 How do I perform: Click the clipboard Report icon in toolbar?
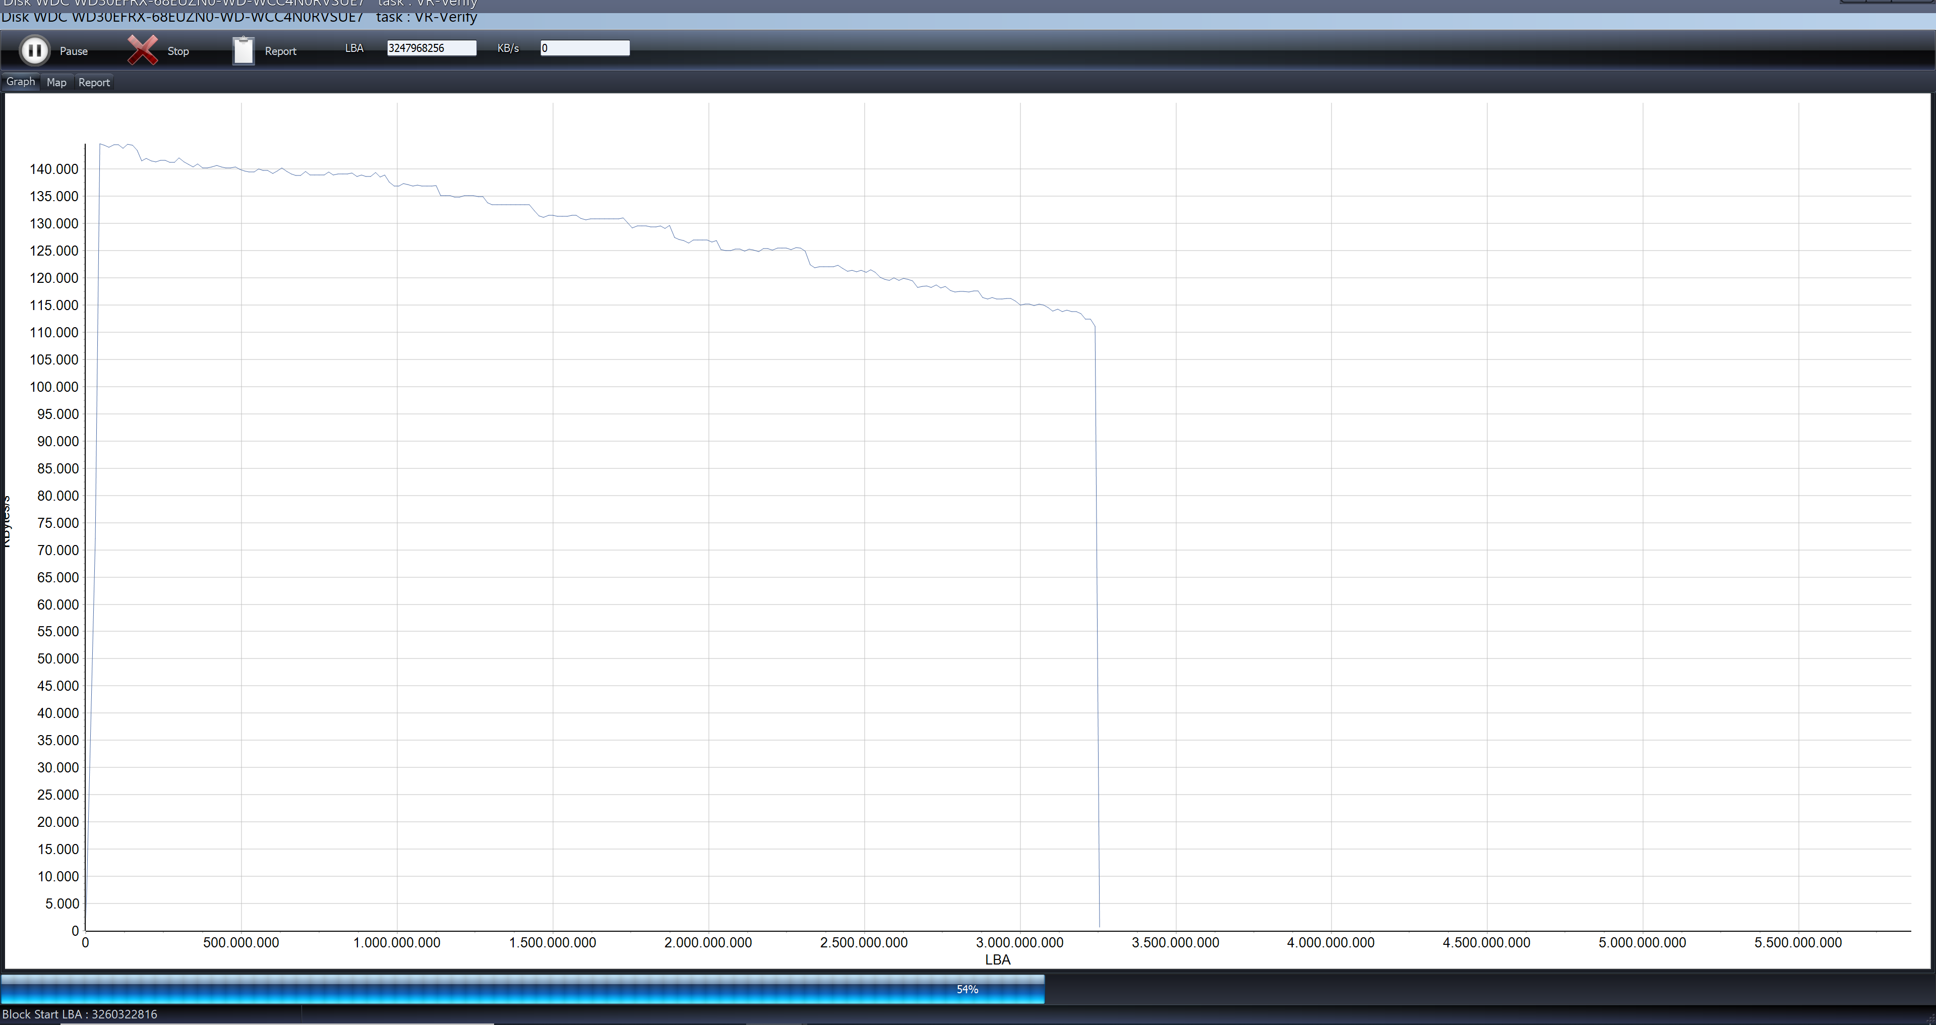pos(243,50)
